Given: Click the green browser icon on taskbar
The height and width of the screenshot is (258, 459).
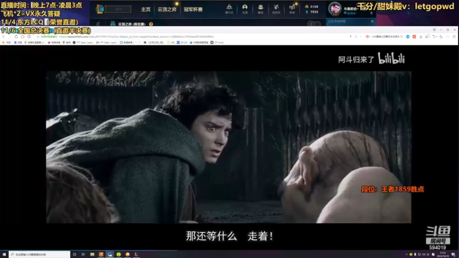Looking at the screenshot, I should [x=119, y=255].
